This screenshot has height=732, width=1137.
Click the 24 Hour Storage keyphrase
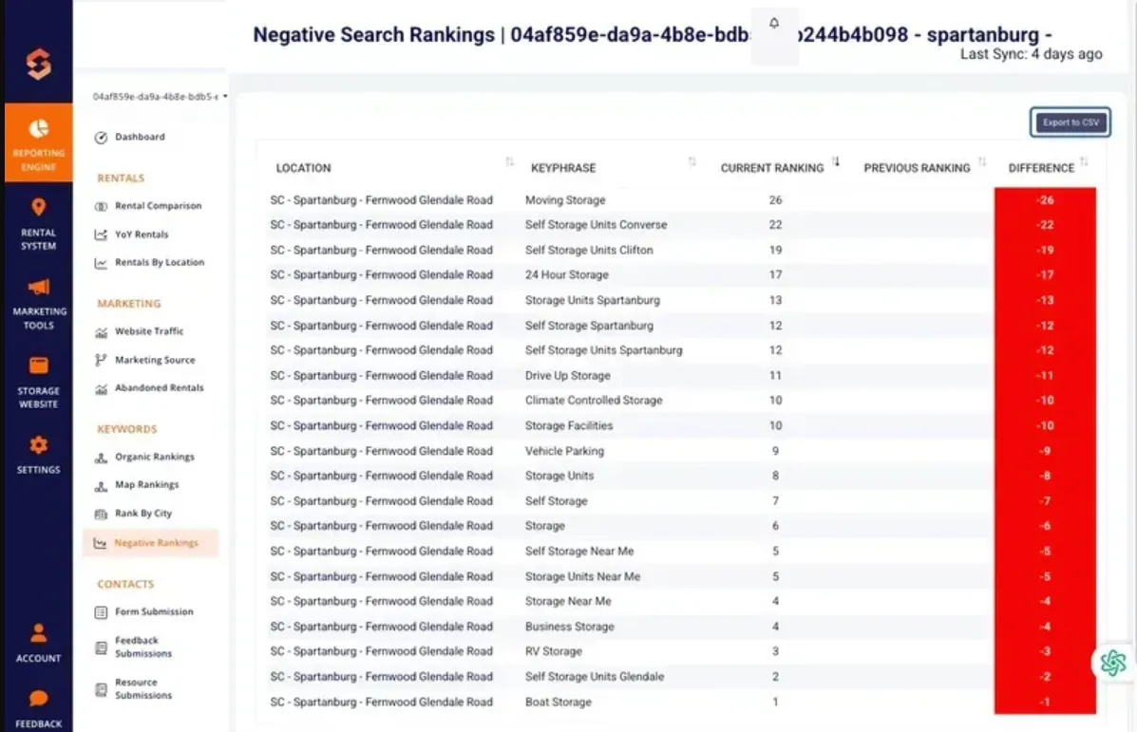click(x=567, y=275)
